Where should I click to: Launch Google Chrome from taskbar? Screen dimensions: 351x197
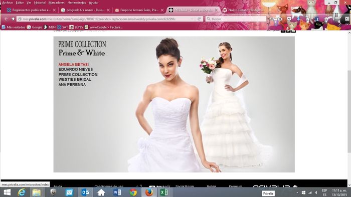133,192
